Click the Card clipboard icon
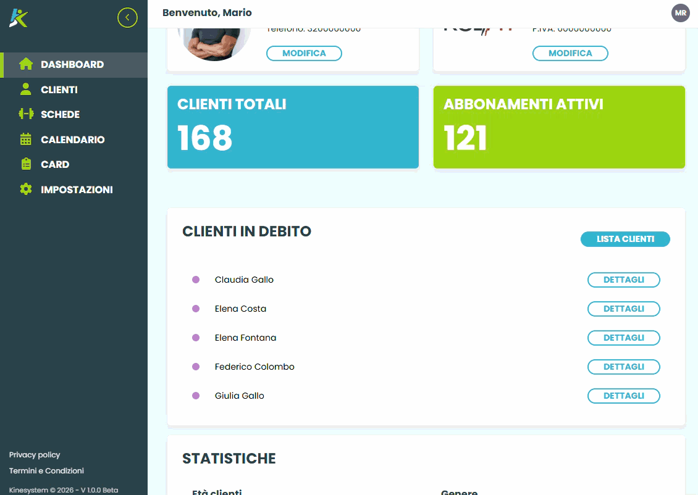 [x=27, y=164]
